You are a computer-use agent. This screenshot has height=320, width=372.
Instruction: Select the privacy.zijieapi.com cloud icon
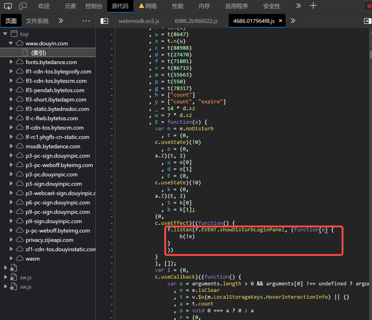coord(19,240)
